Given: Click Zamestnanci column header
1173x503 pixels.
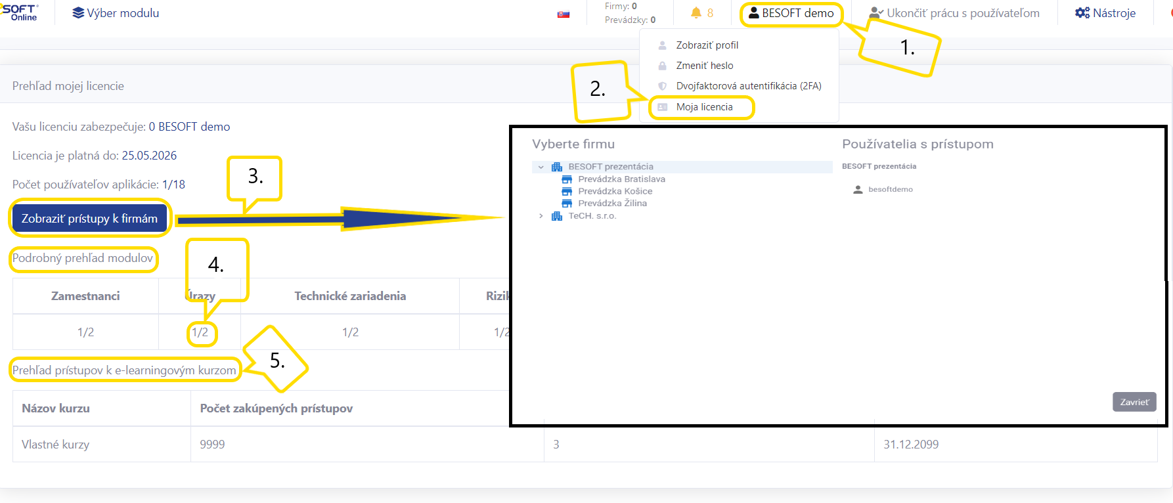Looking at the screenshot, I should point(85,296).
